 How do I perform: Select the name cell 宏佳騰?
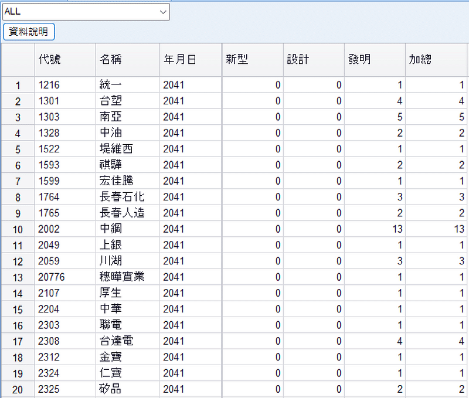128,181
